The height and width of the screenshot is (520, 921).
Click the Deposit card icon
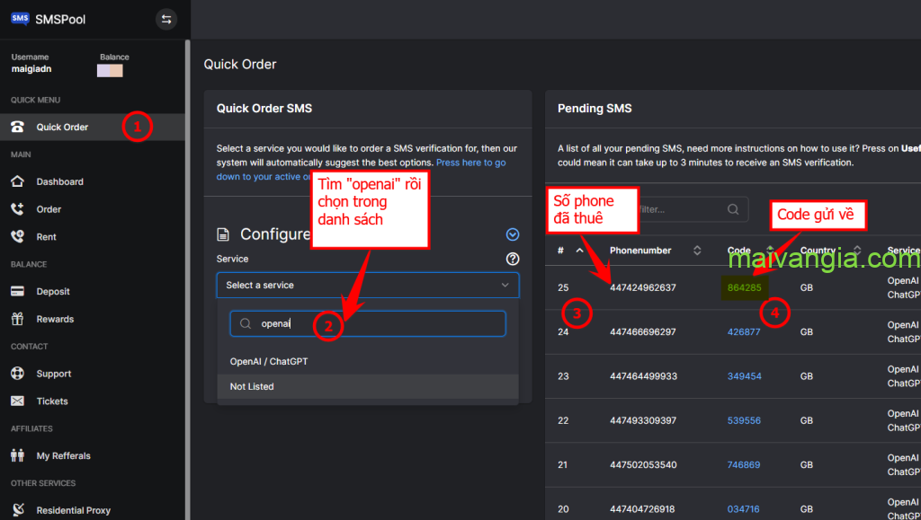(17, 291)
